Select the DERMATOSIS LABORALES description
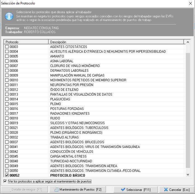Image resolution: width=195 pixels, height=194 pixels. (69, 70)
